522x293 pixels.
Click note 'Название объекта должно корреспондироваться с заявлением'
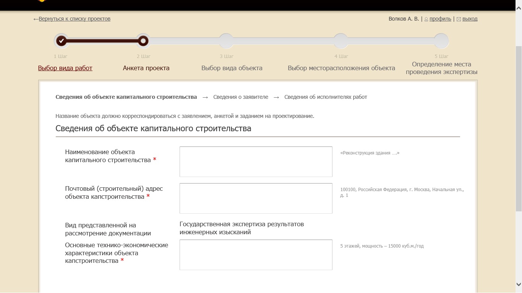(185, 116)
